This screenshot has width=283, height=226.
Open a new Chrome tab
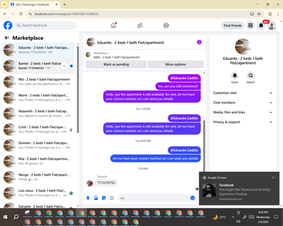pyautogui.click(x=65, y=5)
